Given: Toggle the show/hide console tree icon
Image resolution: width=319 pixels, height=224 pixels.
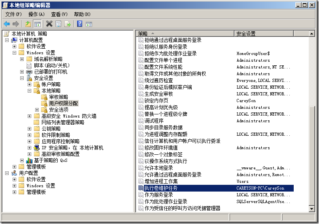Looking at the screenshot, I should coord(37,24).
